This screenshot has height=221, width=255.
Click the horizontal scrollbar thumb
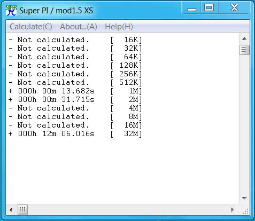click(22, 210)
